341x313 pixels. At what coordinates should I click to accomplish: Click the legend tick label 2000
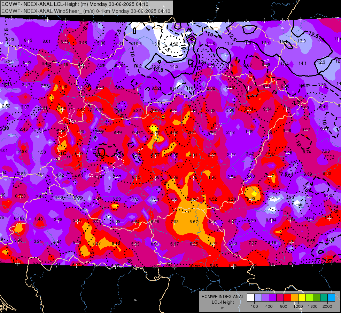click(x=327, y=306)
